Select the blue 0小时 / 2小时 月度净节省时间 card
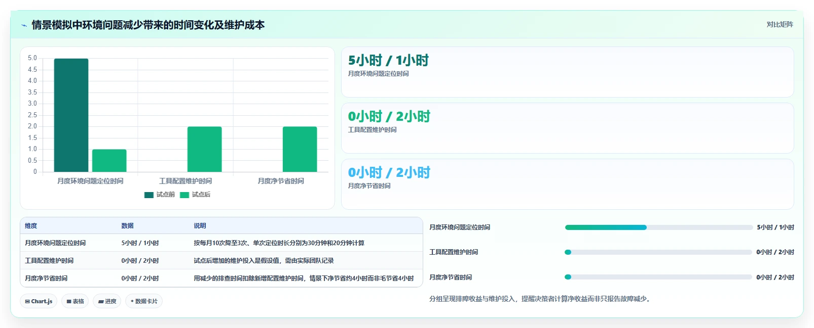Viewport: 814px width, 328px height. (x=568, y=184)
